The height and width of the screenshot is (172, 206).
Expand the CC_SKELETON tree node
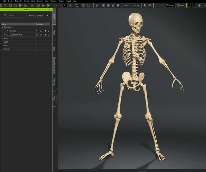coord(5,35)
